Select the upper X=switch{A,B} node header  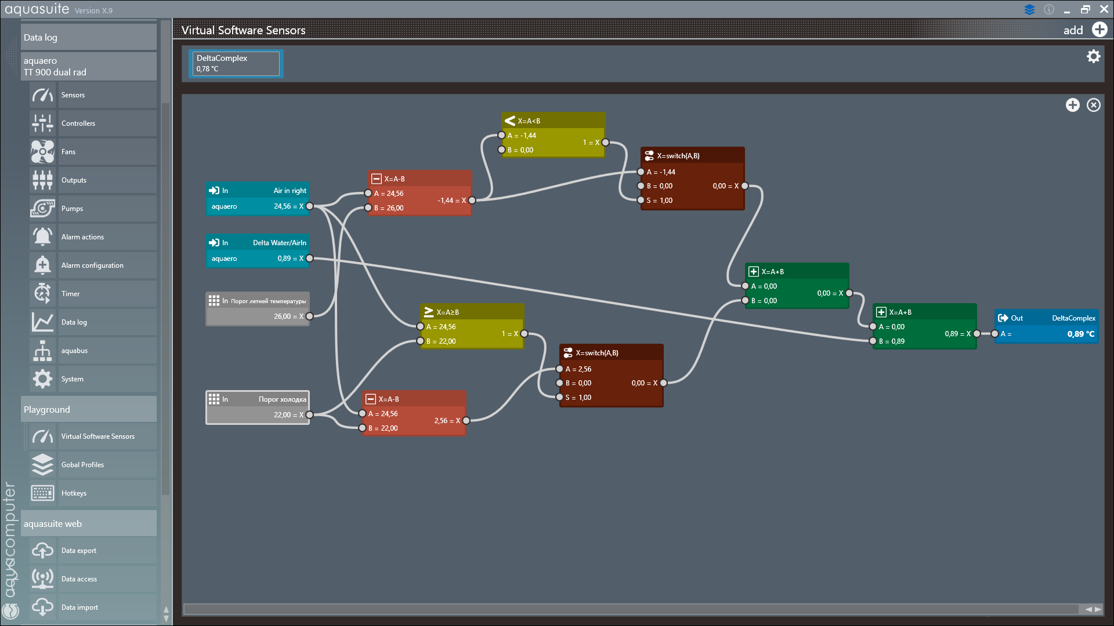click(692, 155)
